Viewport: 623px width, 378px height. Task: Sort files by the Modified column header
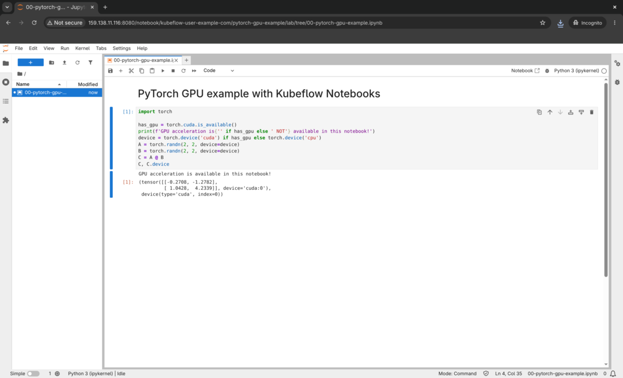click(x=84, y=84)
